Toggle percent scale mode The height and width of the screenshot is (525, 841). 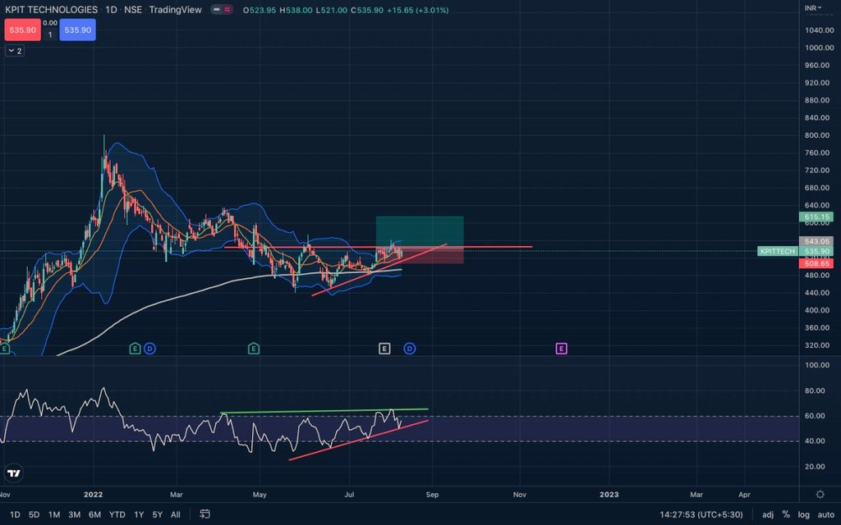[786, 515]
